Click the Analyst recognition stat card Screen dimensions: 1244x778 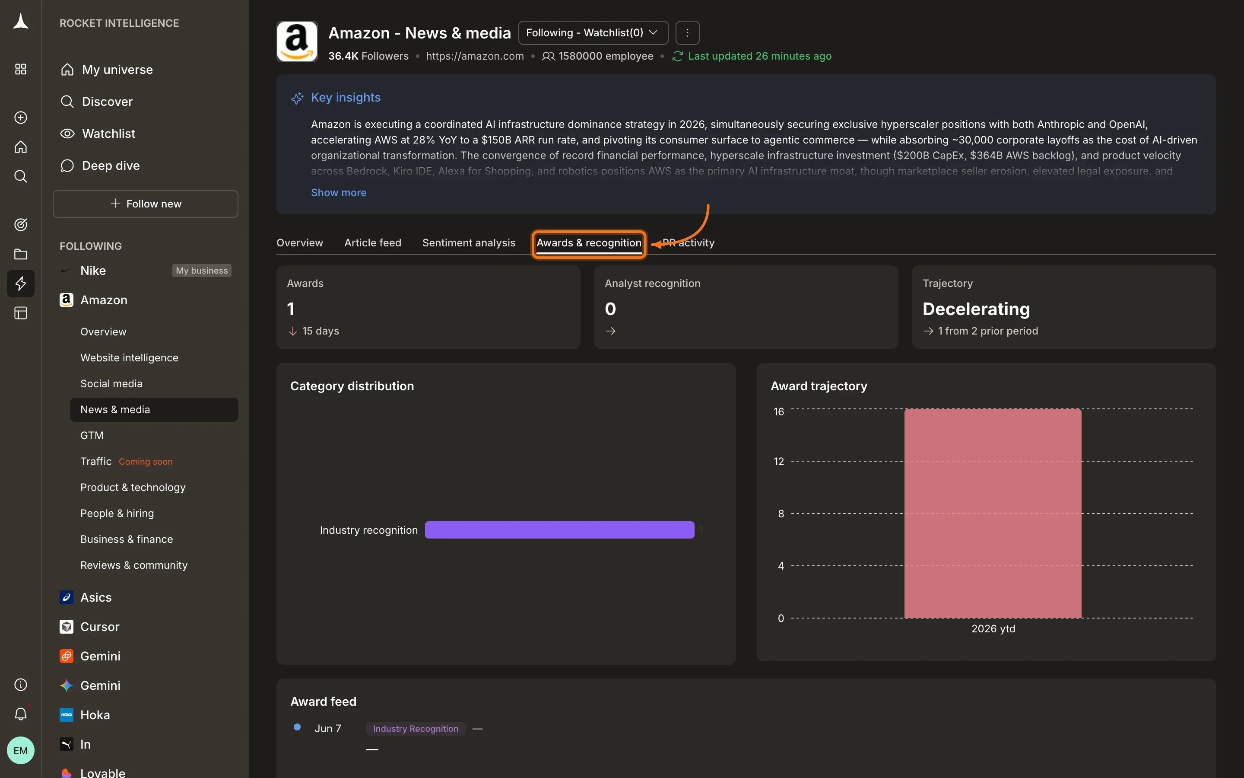coord(746,307)
